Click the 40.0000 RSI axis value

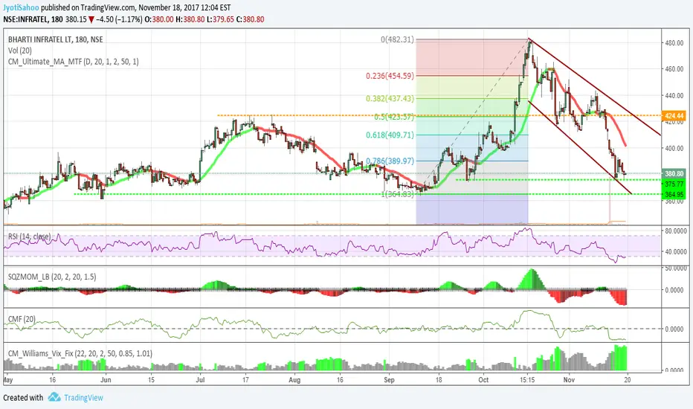click(676, 251)
